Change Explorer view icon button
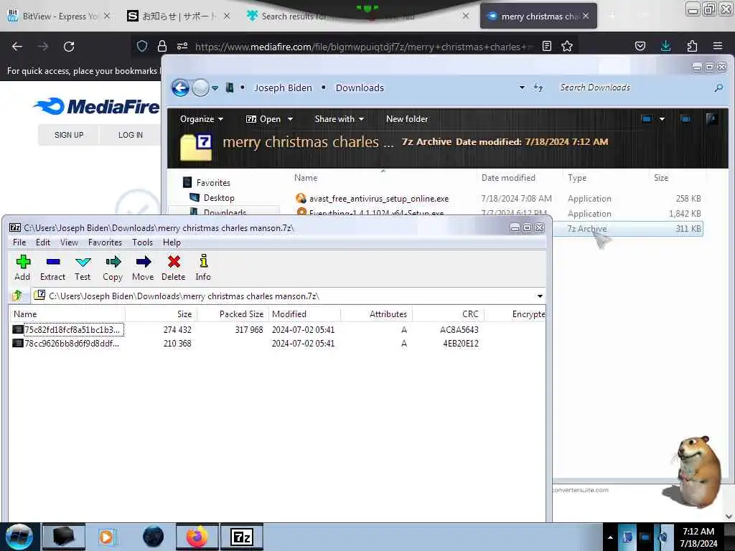The image size is (735, 551). 647,119
